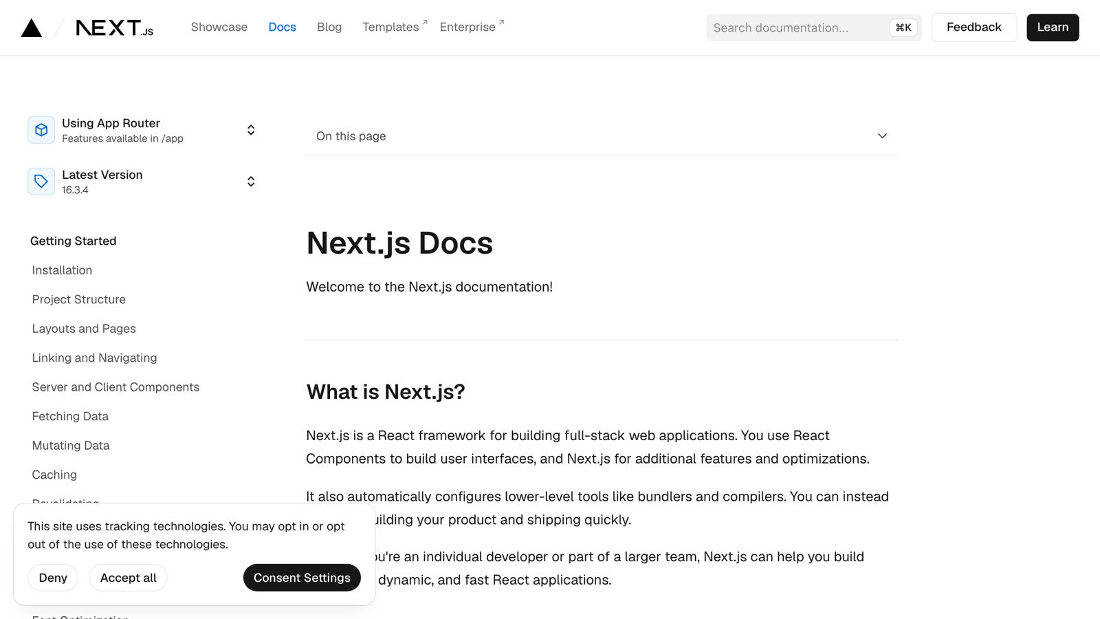Viewport: 1100px width, 619px height.
Task: Click the Latest Version tag icon
Action: [x=41, y=182]
